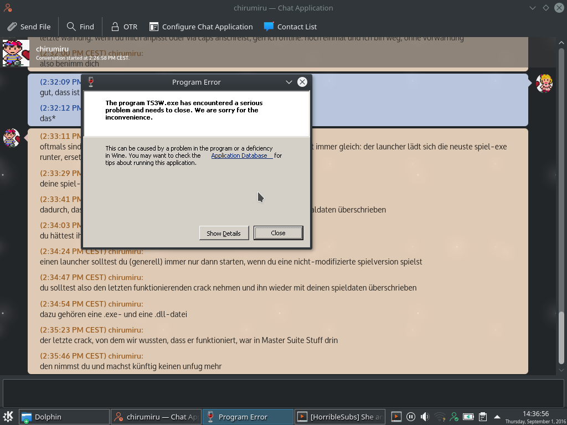
Task: Click the timestamp '(2:35:23 PM CEST) chirumiru:'
Action: click(x=91, y=330)
